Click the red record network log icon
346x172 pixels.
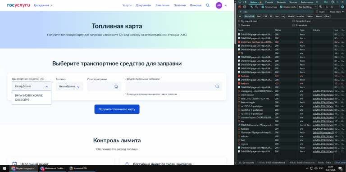(240, 7)
